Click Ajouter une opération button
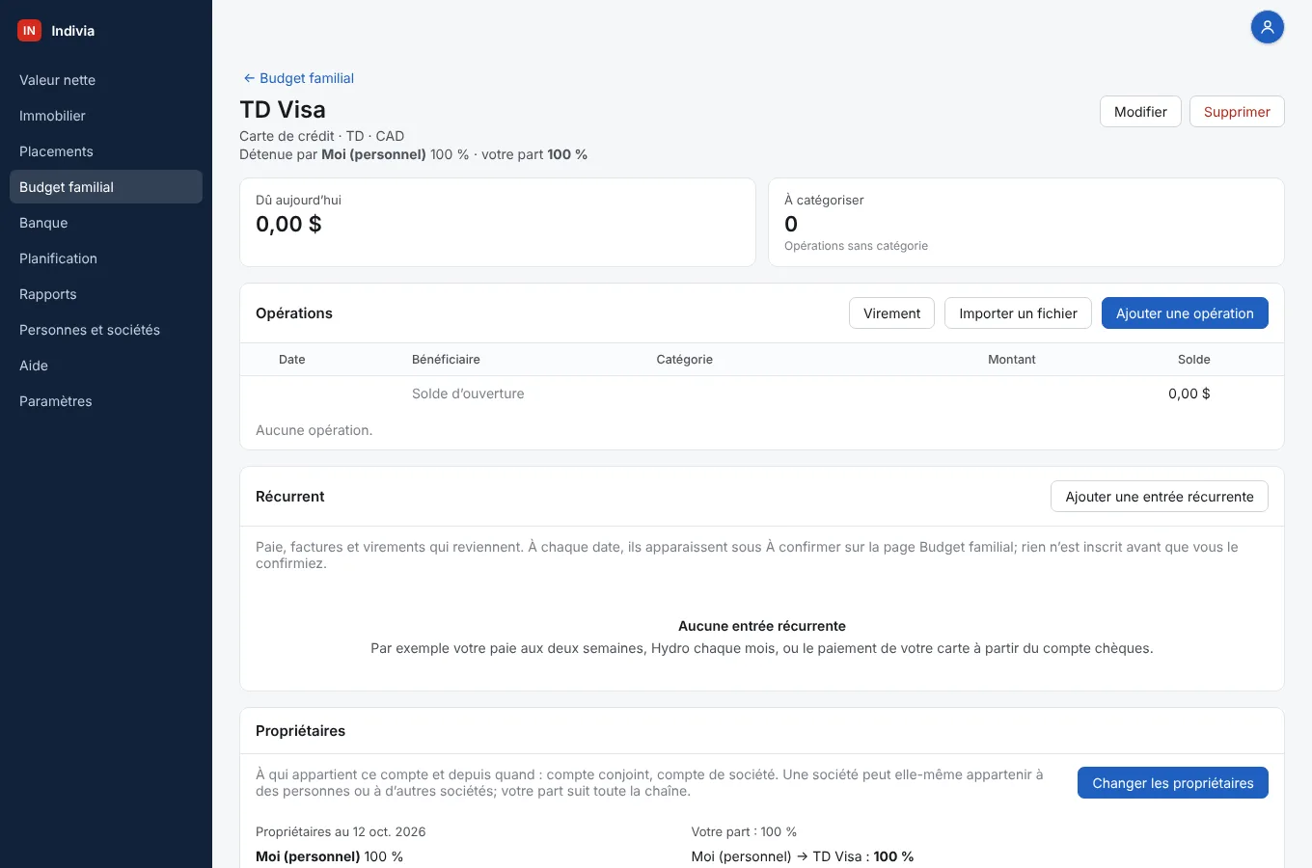Screen dimensions: 1312x868 tap(1185, 313)
